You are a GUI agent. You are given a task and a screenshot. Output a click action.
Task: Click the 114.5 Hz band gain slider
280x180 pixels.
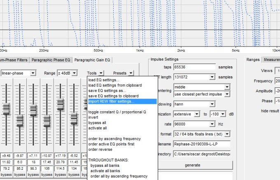click(60, 104)
